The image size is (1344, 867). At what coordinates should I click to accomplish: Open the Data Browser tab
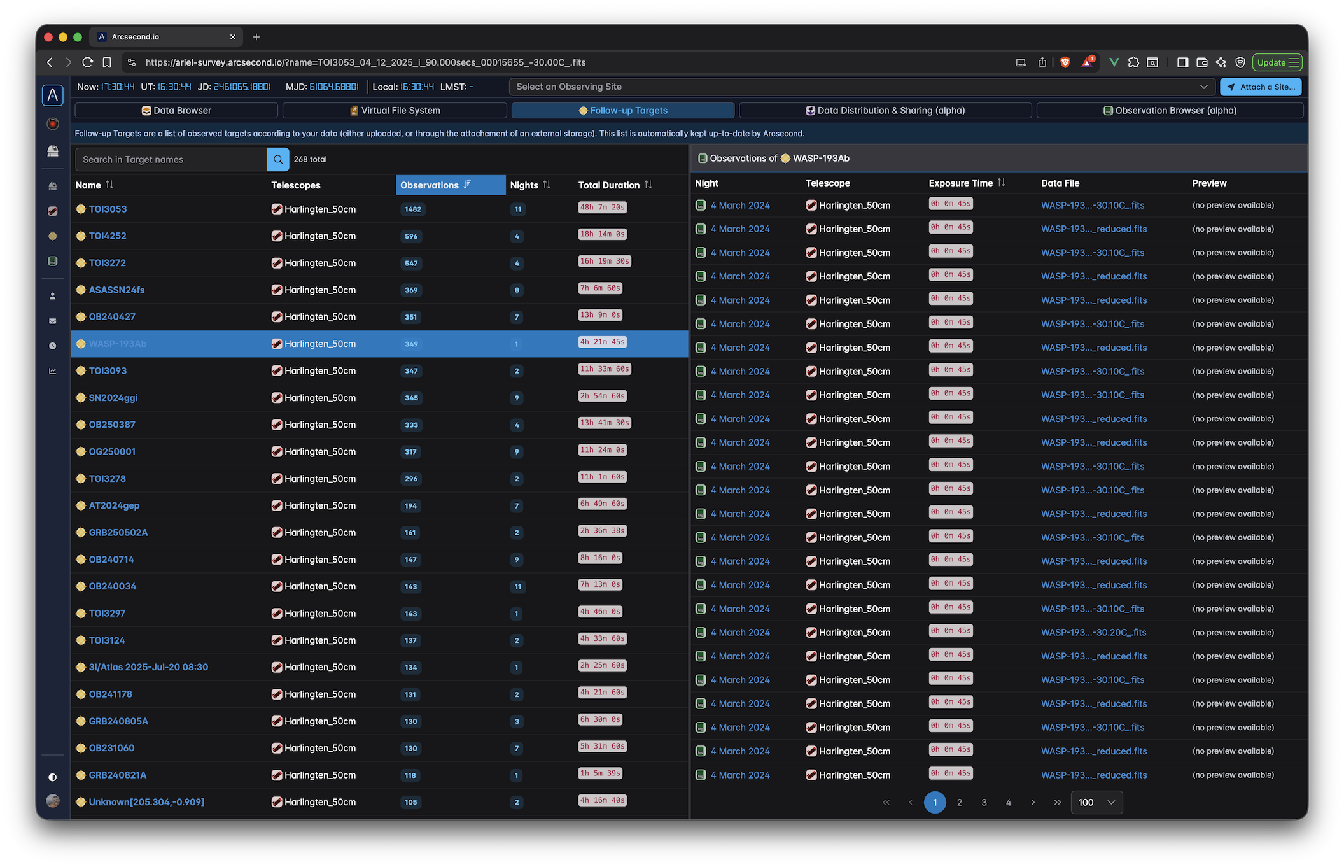tap(176, 111)
